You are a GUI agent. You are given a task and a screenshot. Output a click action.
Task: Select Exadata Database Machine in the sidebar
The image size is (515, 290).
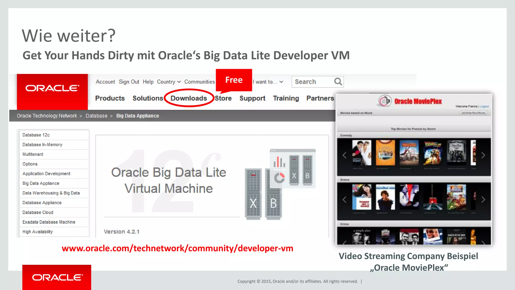click(x=54, y=222)
